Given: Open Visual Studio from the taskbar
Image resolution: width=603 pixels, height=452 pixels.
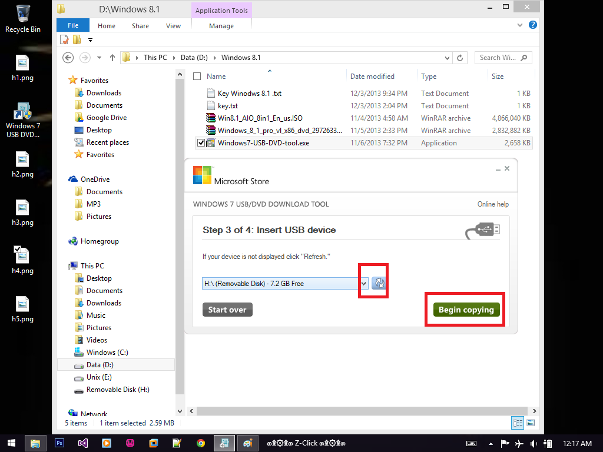Looking at the screenshot, I should click(82, 443).
